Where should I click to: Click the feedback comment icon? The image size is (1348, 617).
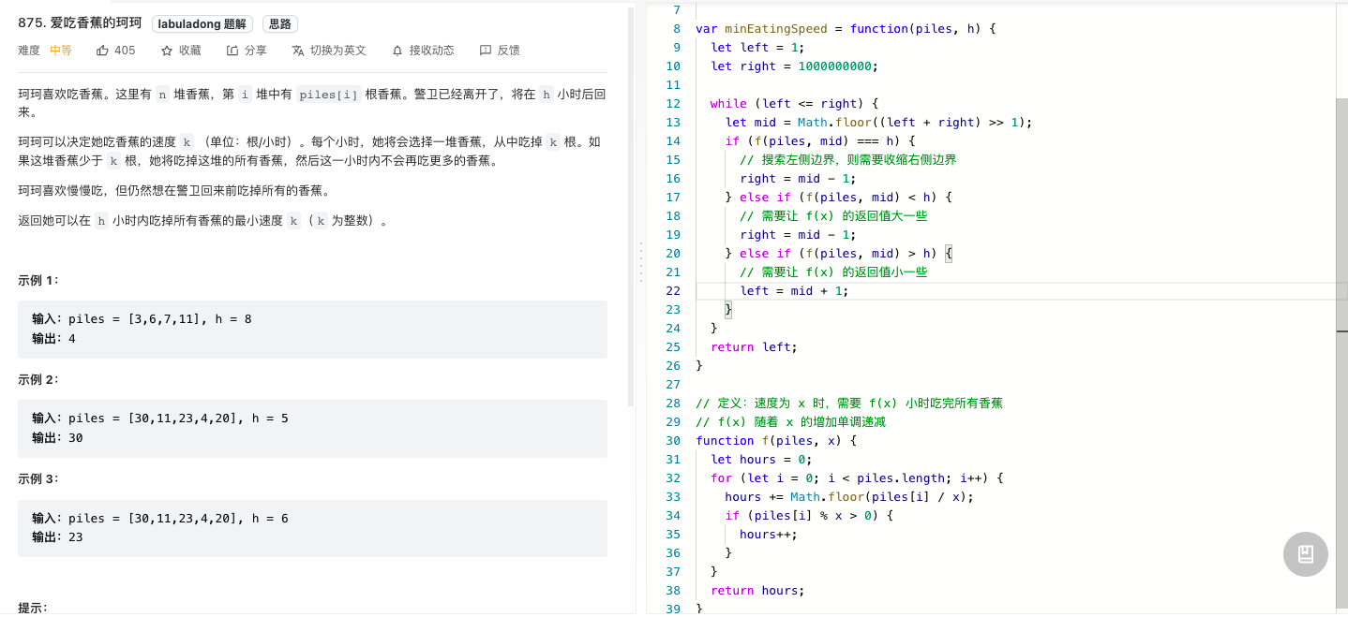[485, 51]
